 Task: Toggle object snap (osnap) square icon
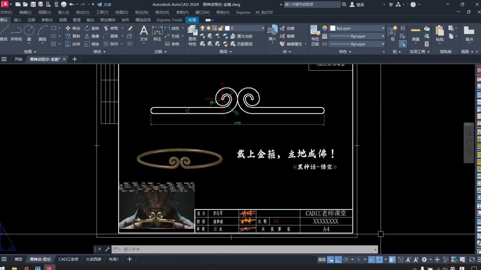(x=379, y=259)
